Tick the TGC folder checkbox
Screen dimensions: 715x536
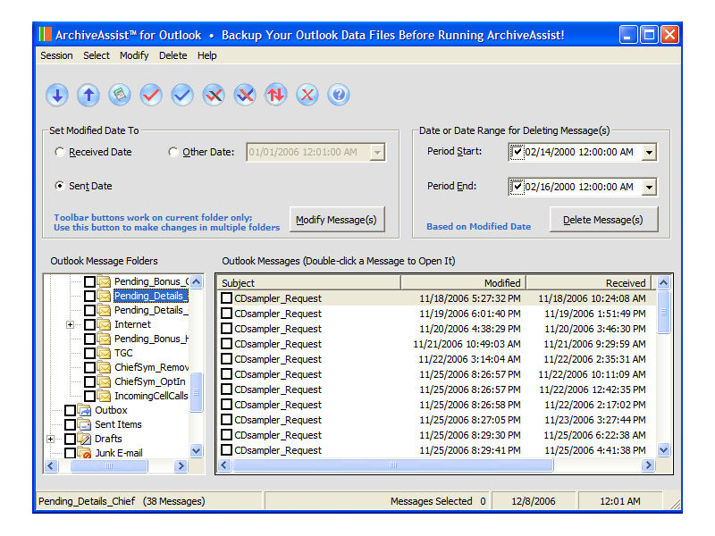pyautogui.click(x=90, y=353)
